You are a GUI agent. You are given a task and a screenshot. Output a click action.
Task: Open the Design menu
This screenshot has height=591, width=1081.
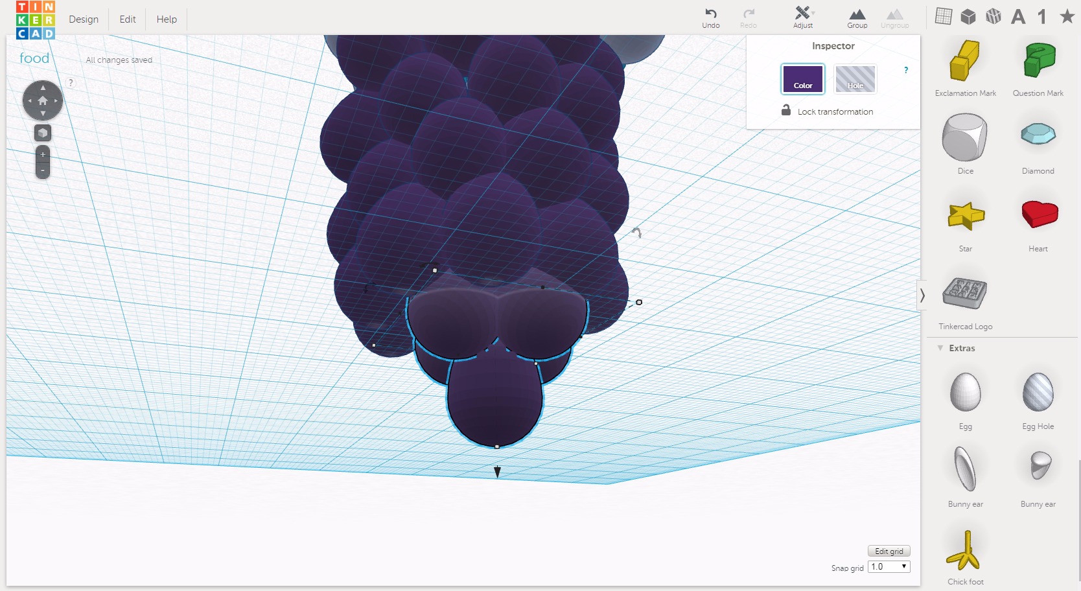coord(84,19)
